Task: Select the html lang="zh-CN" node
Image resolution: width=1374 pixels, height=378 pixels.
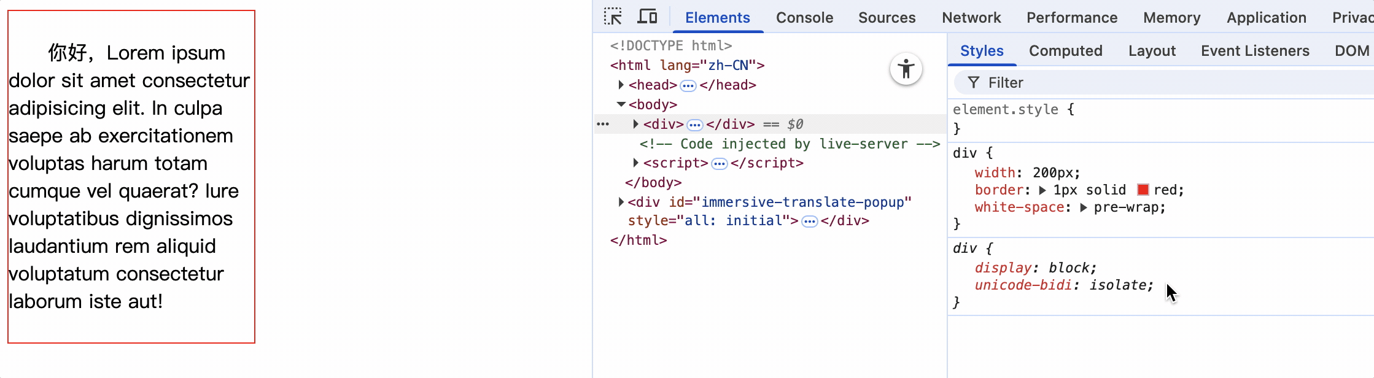Action: [687, 65]
